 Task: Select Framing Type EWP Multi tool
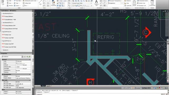pyautogui.click(x=9, y=47)
